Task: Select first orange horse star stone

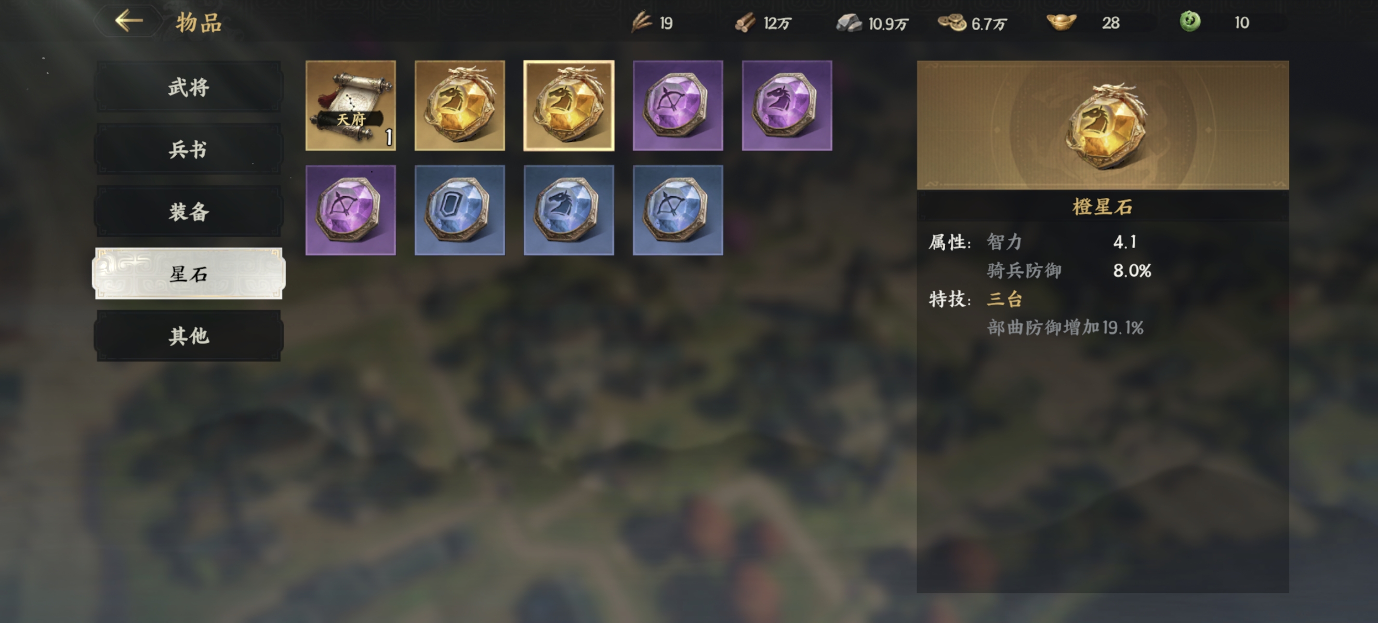Action: (459, 105)
